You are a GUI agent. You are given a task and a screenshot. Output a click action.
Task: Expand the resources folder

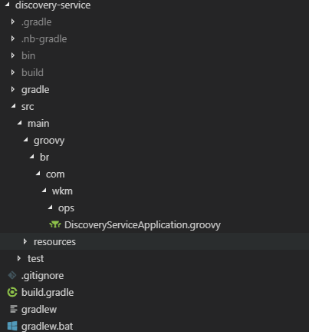pyautogui.click(x=25, y=241)
